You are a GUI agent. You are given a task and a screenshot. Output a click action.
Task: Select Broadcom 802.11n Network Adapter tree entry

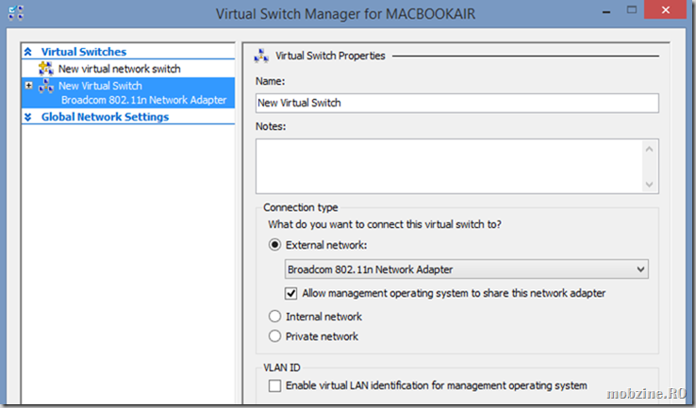[x=143, y=100]
